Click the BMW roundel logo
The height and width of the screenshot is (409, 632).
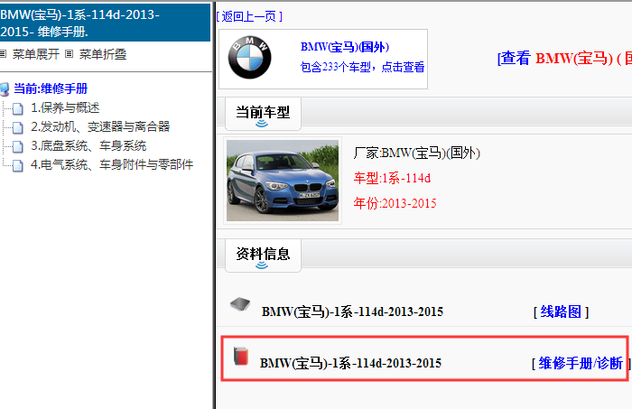tap(249, 58)
